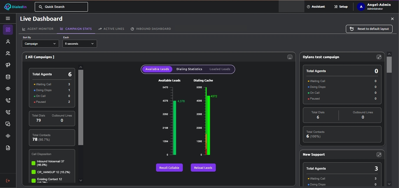Image resolution: width=399 pixels, height=188 pixels.
Task: Select the Available Leads toggle
Action: pyautogui.click(x=157, y=69)
